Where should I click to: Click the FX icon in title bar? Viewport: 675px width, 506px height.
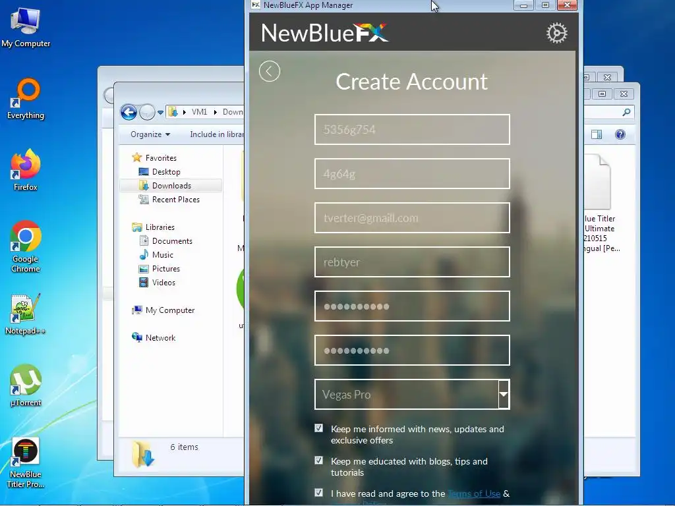[x=256, y=5]
